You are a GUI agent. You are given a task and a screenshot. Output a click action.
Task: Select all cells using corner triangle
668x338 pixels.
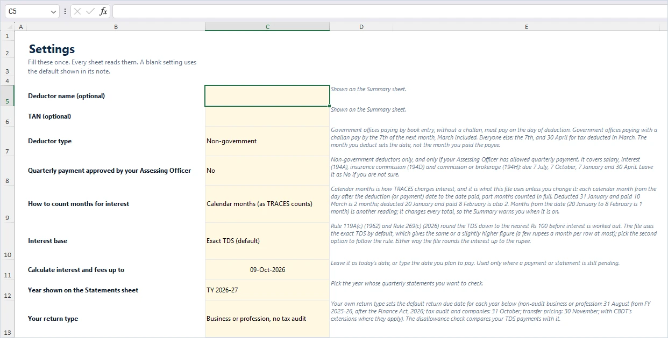tap(8, 27)
